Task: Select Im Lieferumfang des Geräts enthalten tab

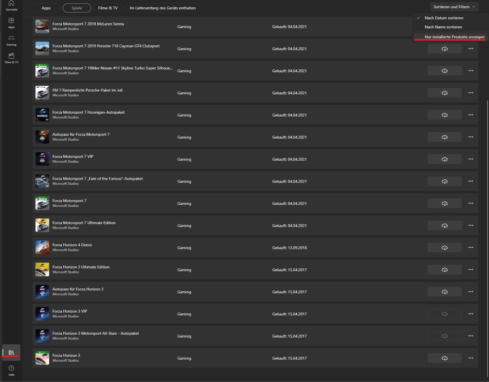Action: pyautogui.click(x=163, y=8)
